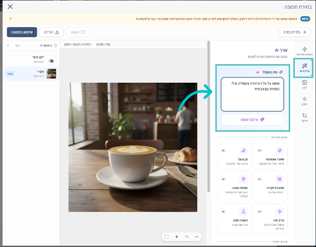Open the brightness adjustment (sun) tab
The image size is (316, 247).
pos(305,101)
